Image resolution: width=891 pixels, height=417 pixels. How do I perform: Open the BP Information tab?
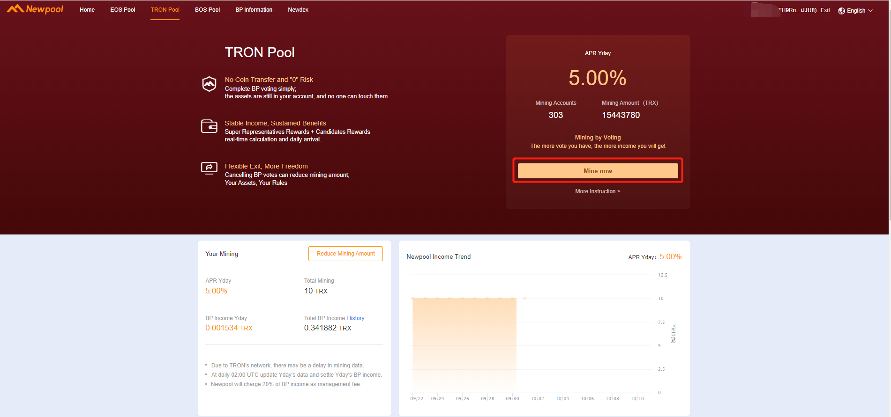(x=254, y=10)
